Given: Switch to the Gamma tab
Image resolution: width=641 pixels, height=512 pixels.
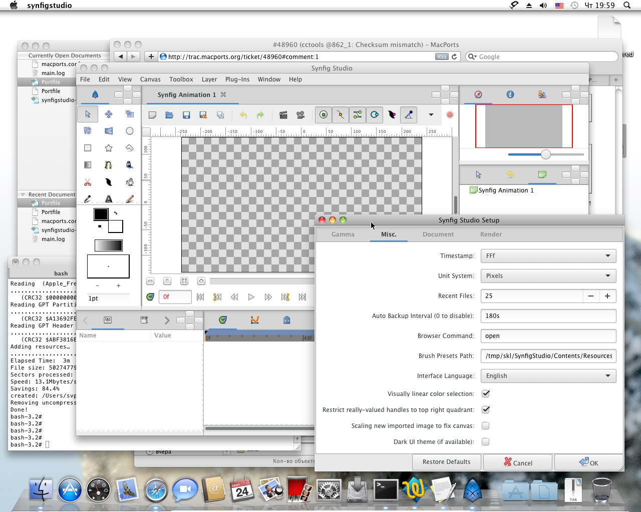Looking at the screenshot, I should click(x=343, y=234).
